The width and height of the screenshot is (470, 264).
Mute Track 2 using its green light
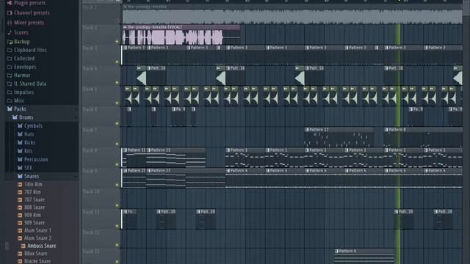117,41
